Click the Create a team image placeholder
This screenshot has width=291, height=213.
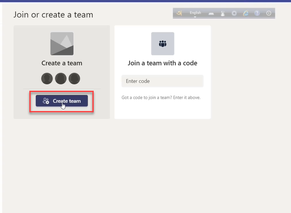(62, 44)
